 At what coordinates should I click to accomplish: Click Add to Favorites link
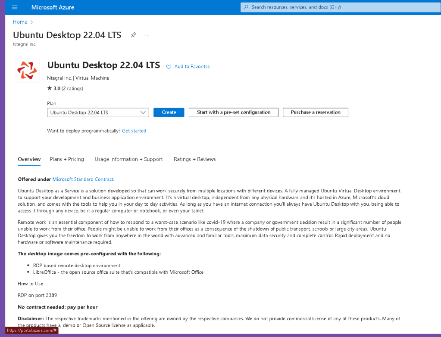(192, 67)
